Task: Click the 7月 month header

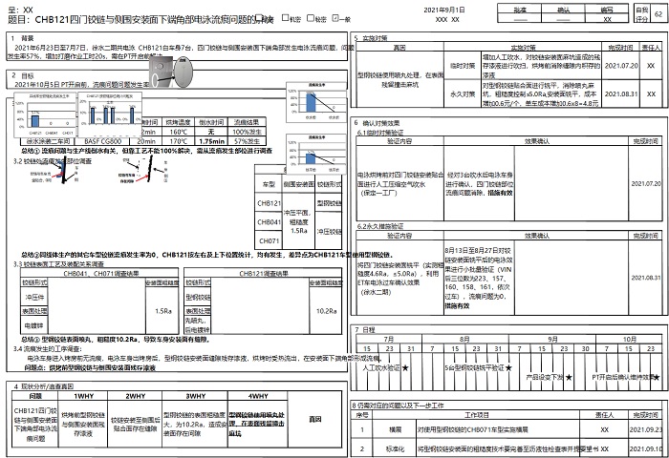Action: coord(389,339)
